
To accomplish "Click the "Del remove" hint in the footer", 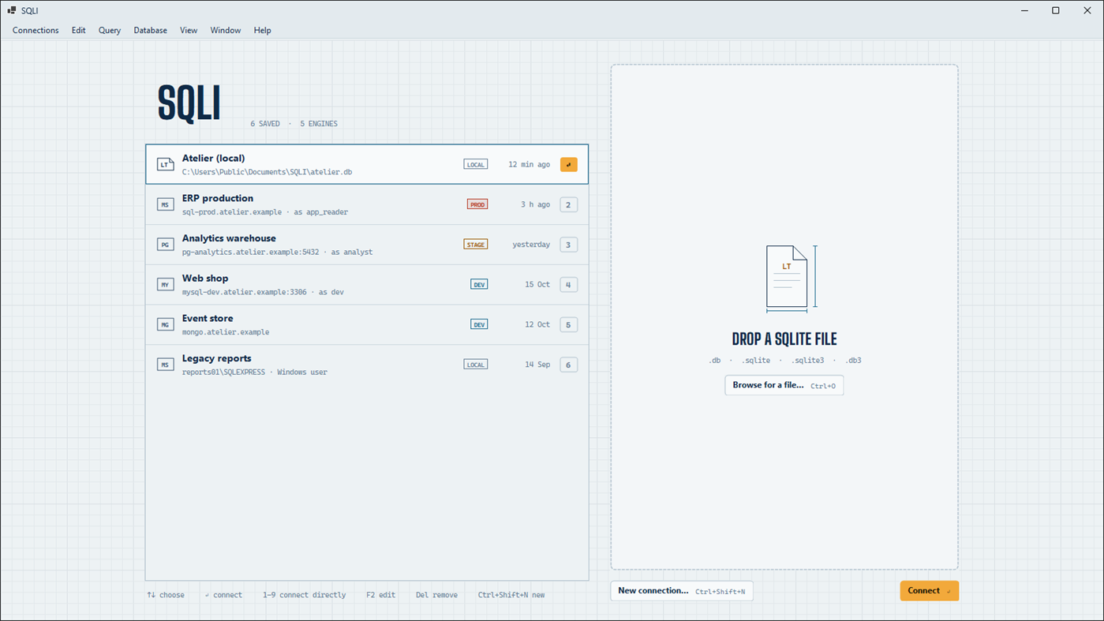I will pos(436,595).
